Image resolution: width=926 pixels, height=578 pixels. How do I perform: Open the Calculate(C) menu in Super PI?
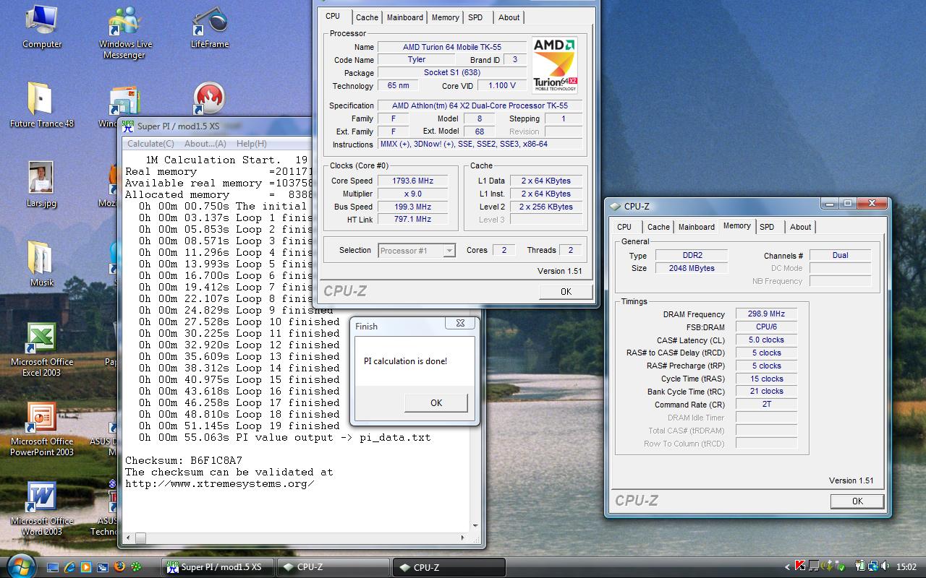(x=150, y=143)
